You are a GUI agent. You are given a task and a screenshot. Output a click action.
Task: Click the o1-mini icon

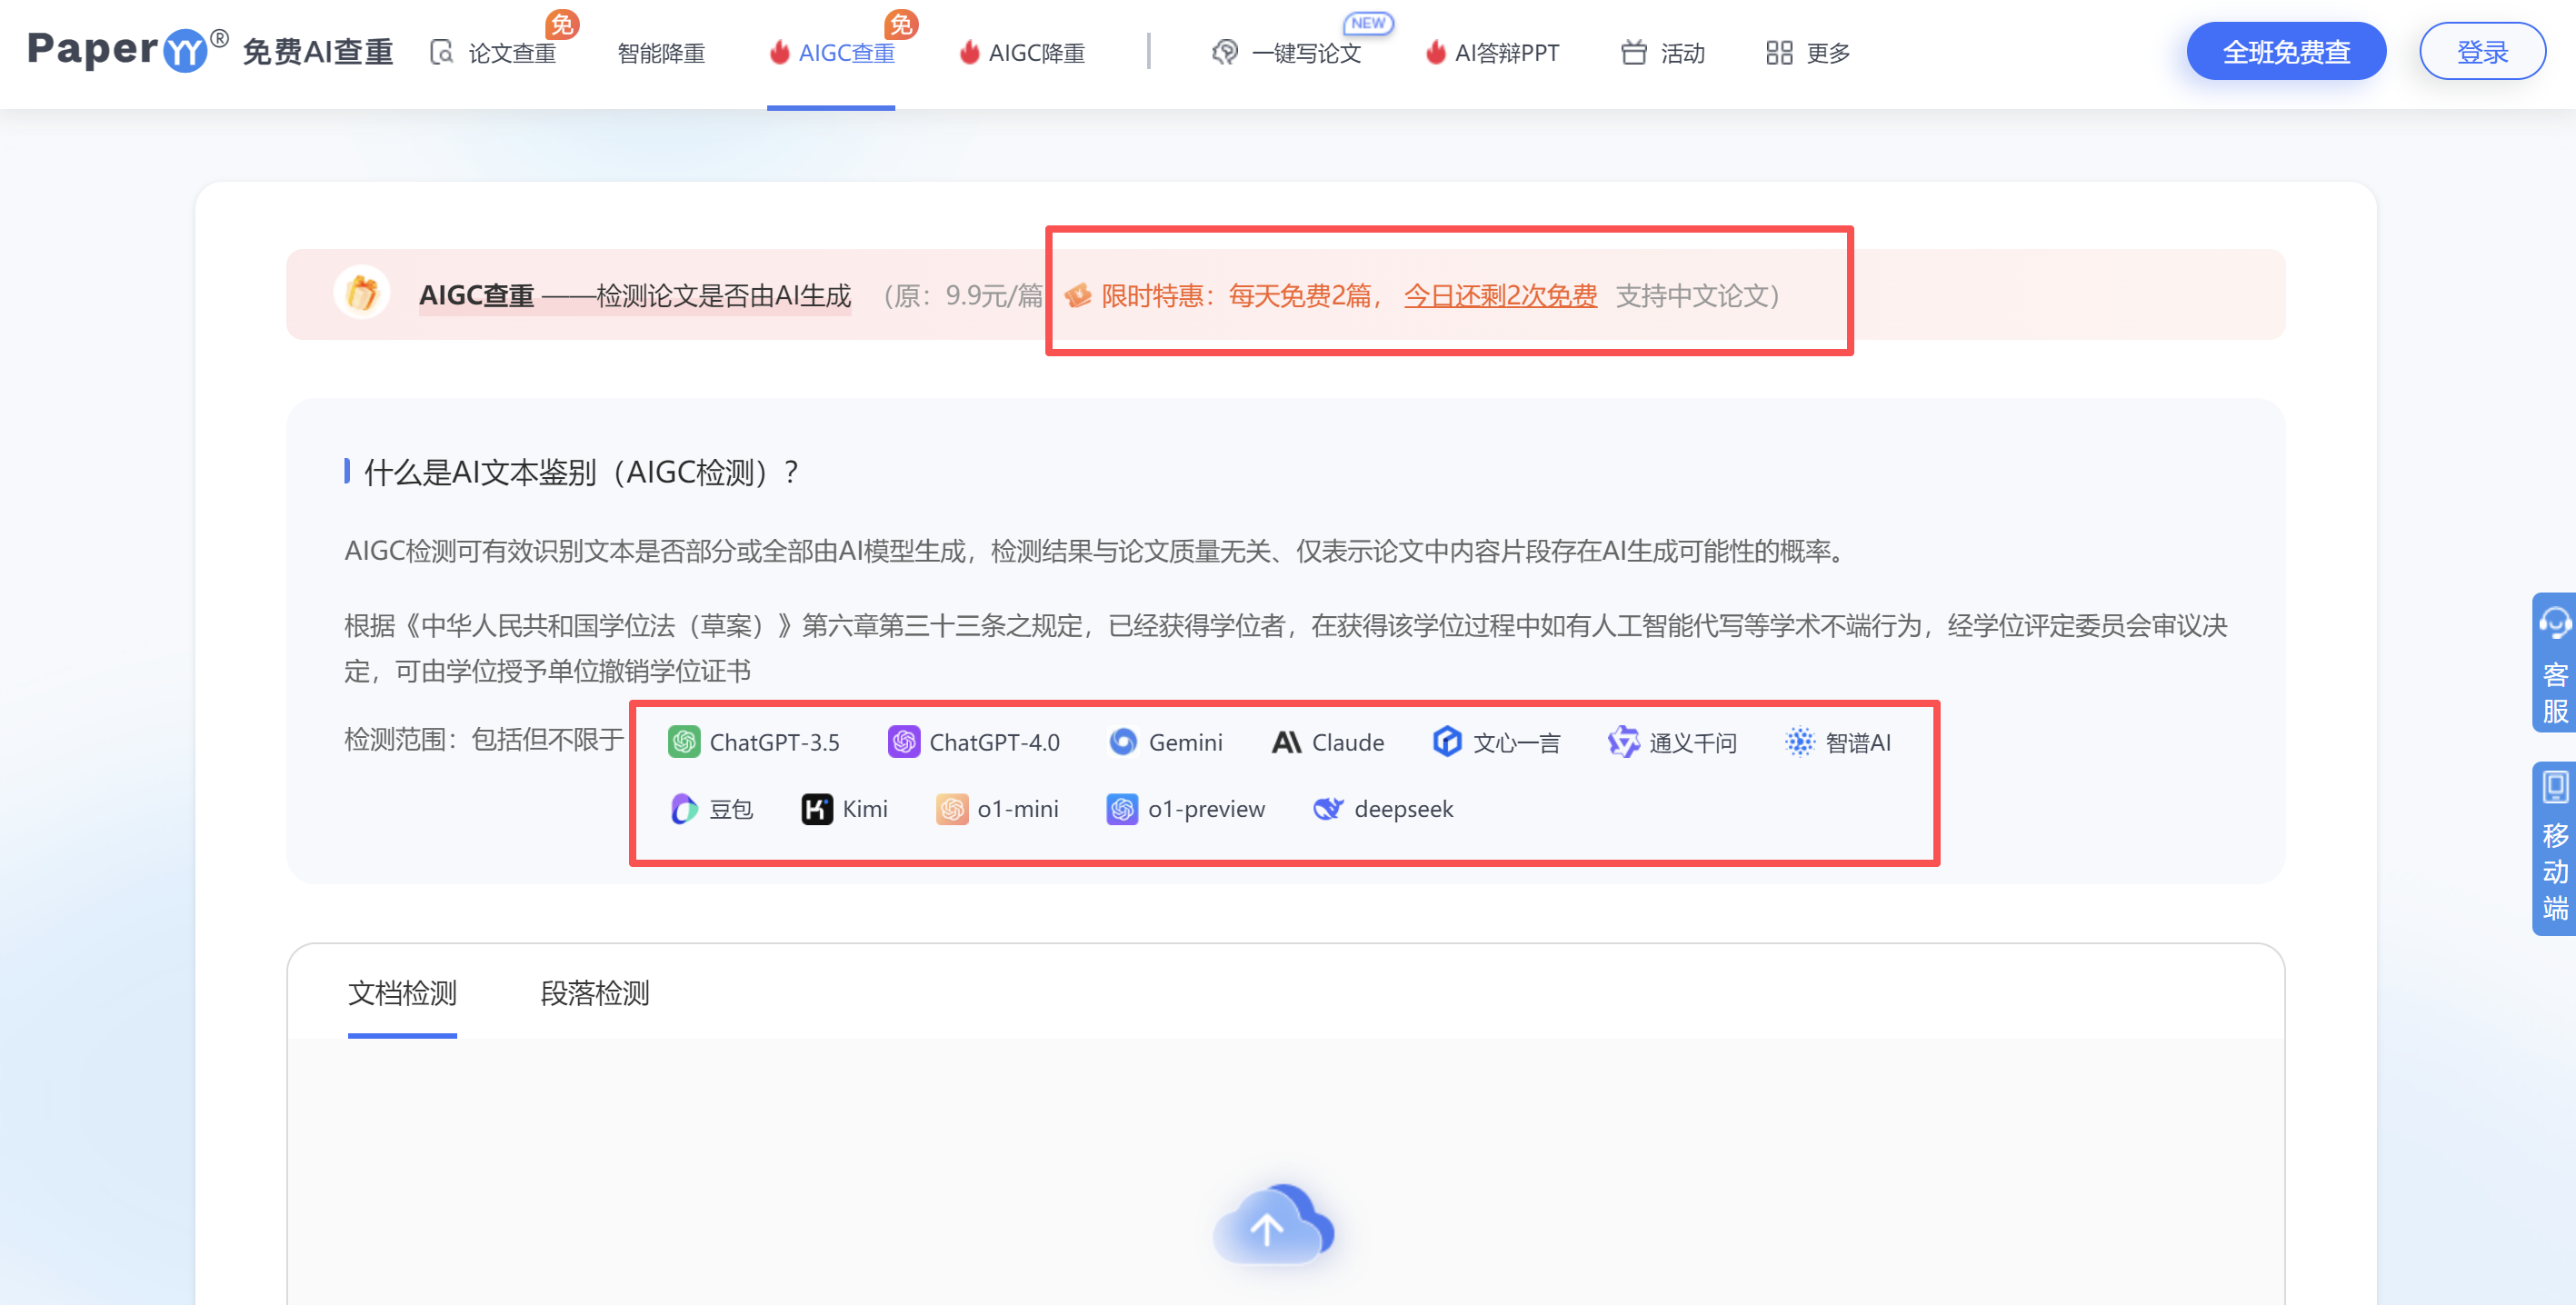coord(952,809)
